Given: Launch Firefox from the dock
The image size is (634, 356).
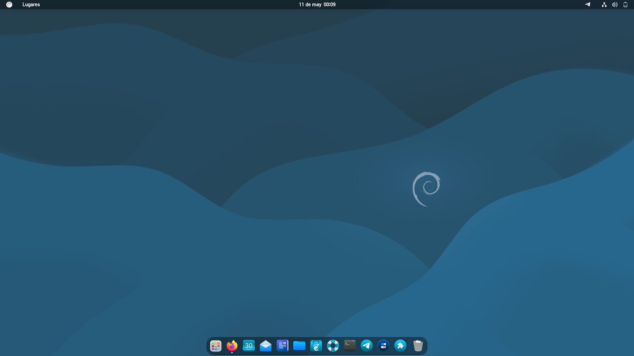Looking at the screenshot, I should coord(232,346).
